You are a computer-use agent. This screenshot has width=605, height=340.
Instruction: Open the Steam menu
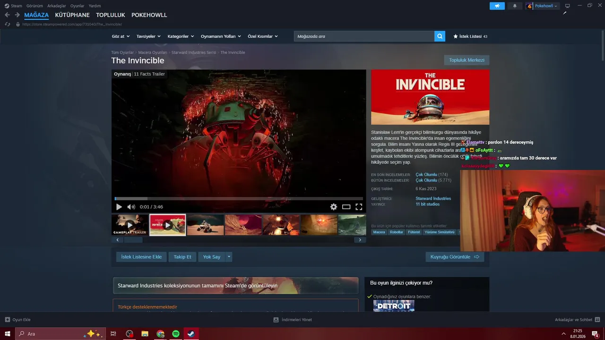(17, 6)
